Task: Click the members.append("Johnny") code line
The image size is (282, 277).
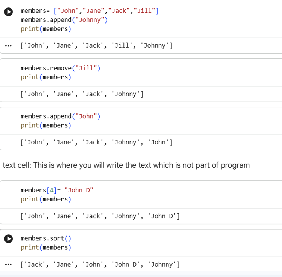Action: (64, 20)
